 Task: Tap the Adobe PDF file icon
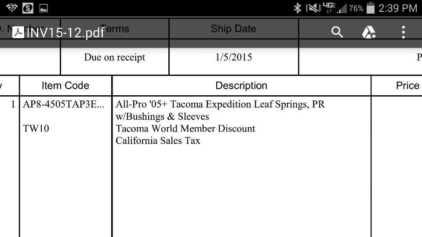coord(18,32)
